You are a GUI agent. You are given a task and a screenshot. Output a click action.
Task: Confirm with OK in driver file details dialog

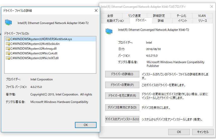(86, 125)
